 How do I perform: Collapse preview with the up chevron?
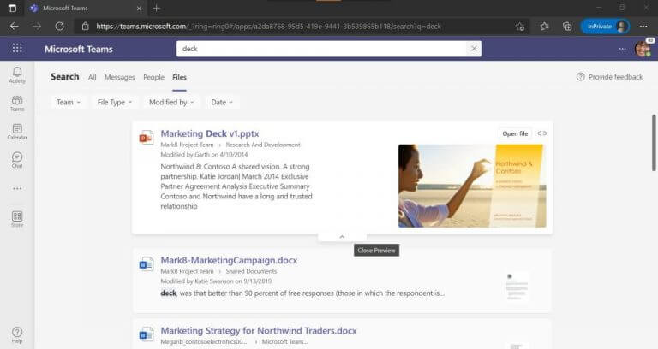(342, 237)
